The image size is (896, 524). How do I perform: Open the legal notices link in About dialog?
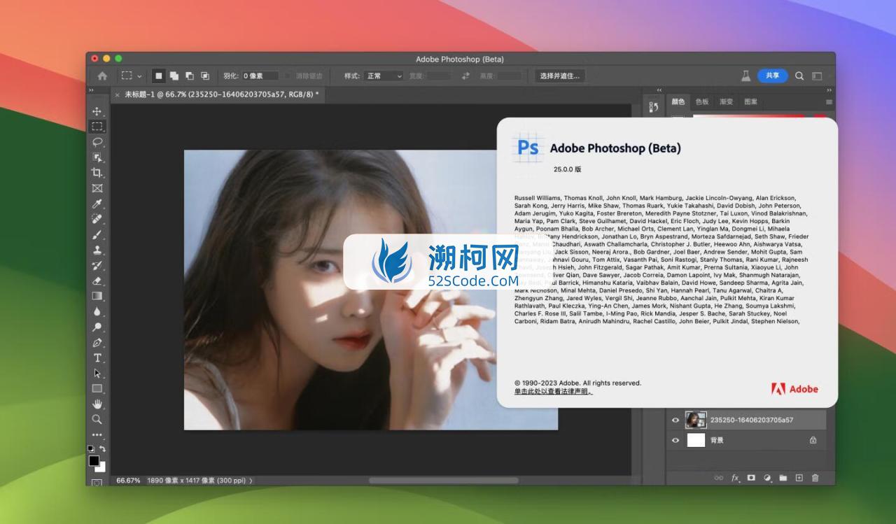(x=553, y=392)
